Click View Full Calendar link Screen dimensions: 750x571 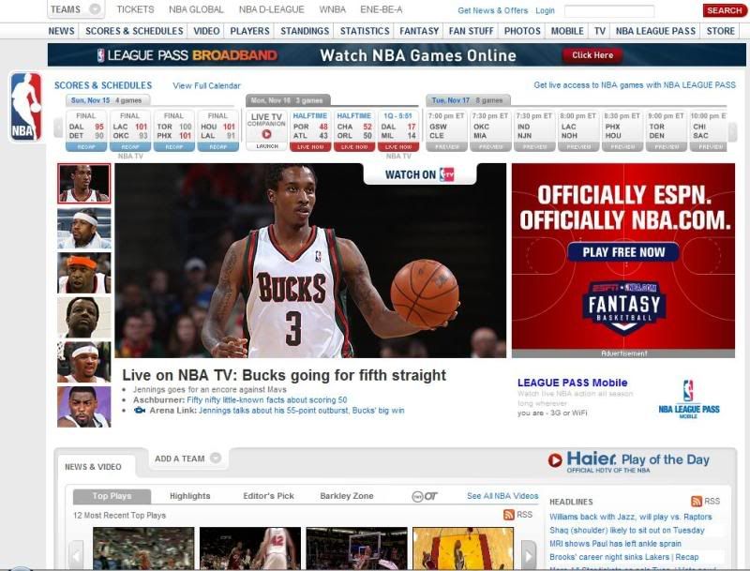pyautogui.click(x=206, y=85)
